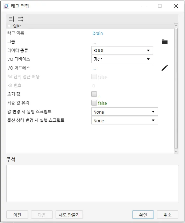Open the 데이터 종류 BOOL dropdown
Screen dimensions: 185x223
(x=122, y=50)
